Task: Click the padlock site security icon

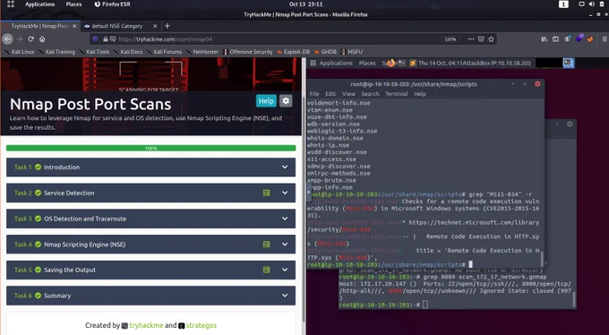Action: [x=106, y=39]
